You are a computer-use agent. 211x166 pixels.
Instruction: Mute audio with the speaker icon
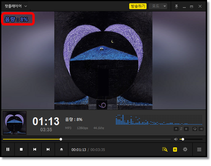(176, 139)
